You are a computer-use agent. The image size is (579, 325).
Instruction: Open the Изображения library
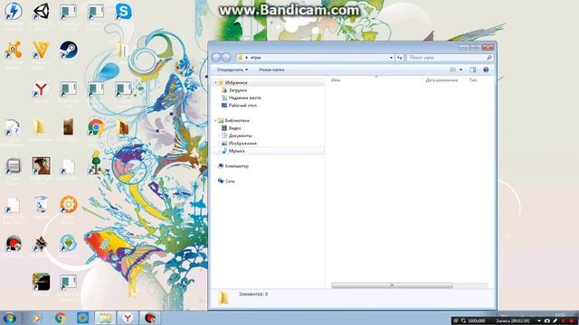(242, 144)
